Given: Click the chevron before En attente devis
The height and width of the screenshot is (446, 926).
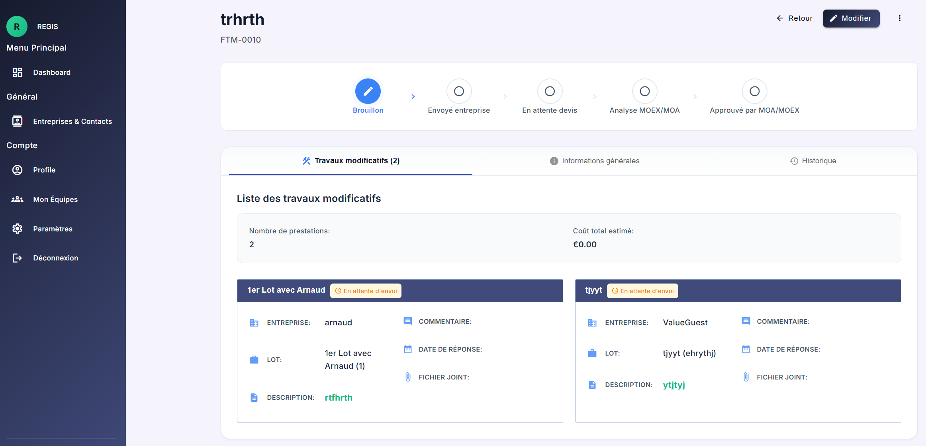Looking at the screenshot, I should click(x=505, y=96).
